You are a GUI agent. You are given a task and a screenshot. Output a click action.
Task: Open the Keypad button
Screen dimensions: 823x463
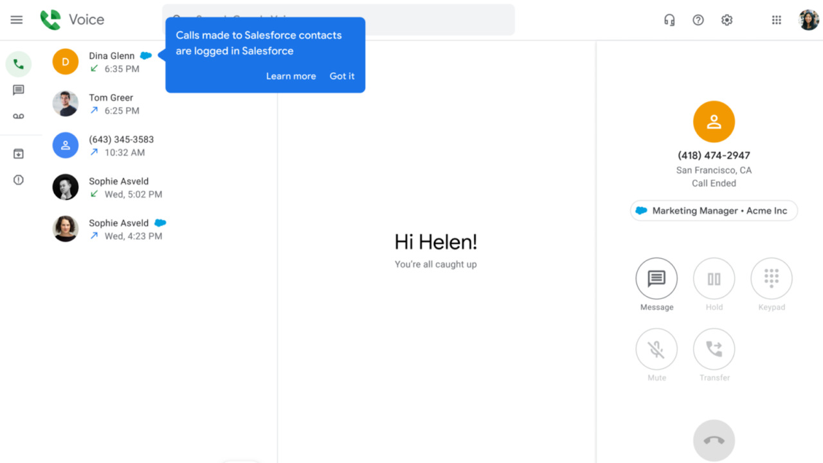(772, 279)
